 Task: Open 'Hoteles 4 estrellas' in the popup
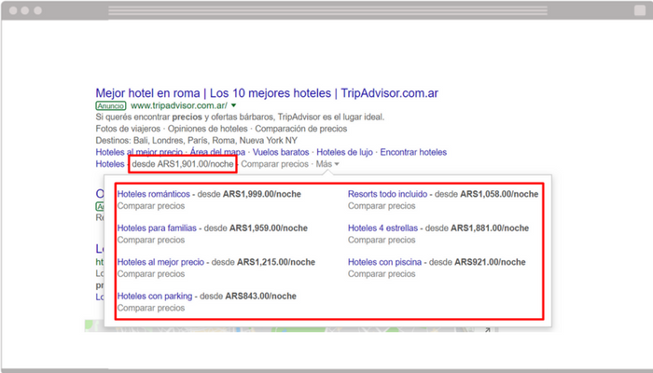coord(382,228)
